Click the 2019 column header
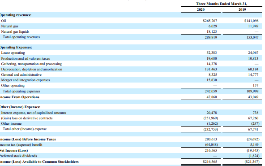Screen dimensions: 265x166 click(242, 10)
